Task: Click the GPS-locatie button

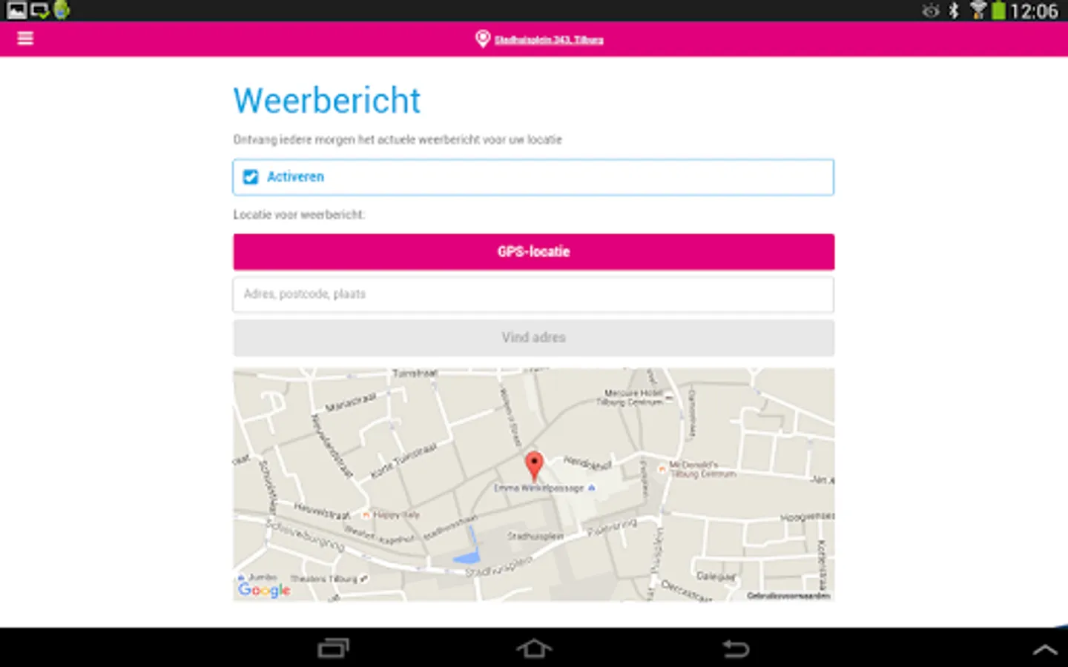Action: pyautogui.click(x=533, y=252)
